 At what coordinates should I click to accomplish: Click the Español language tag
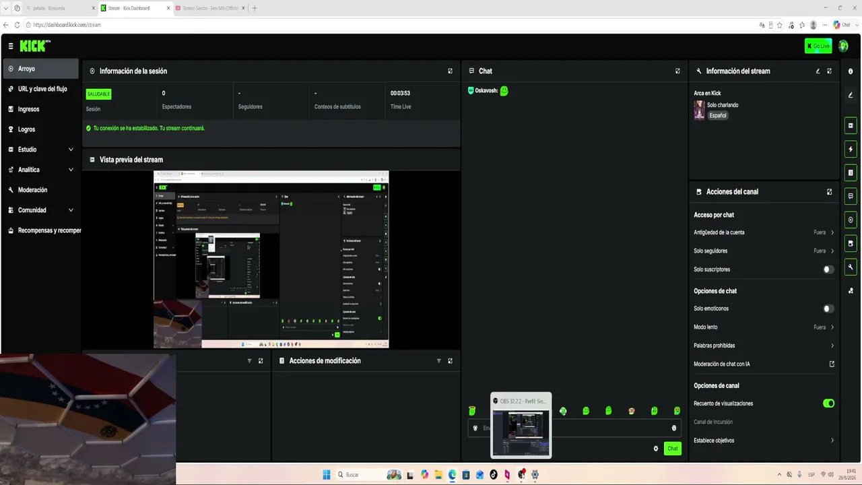point(718,116)
